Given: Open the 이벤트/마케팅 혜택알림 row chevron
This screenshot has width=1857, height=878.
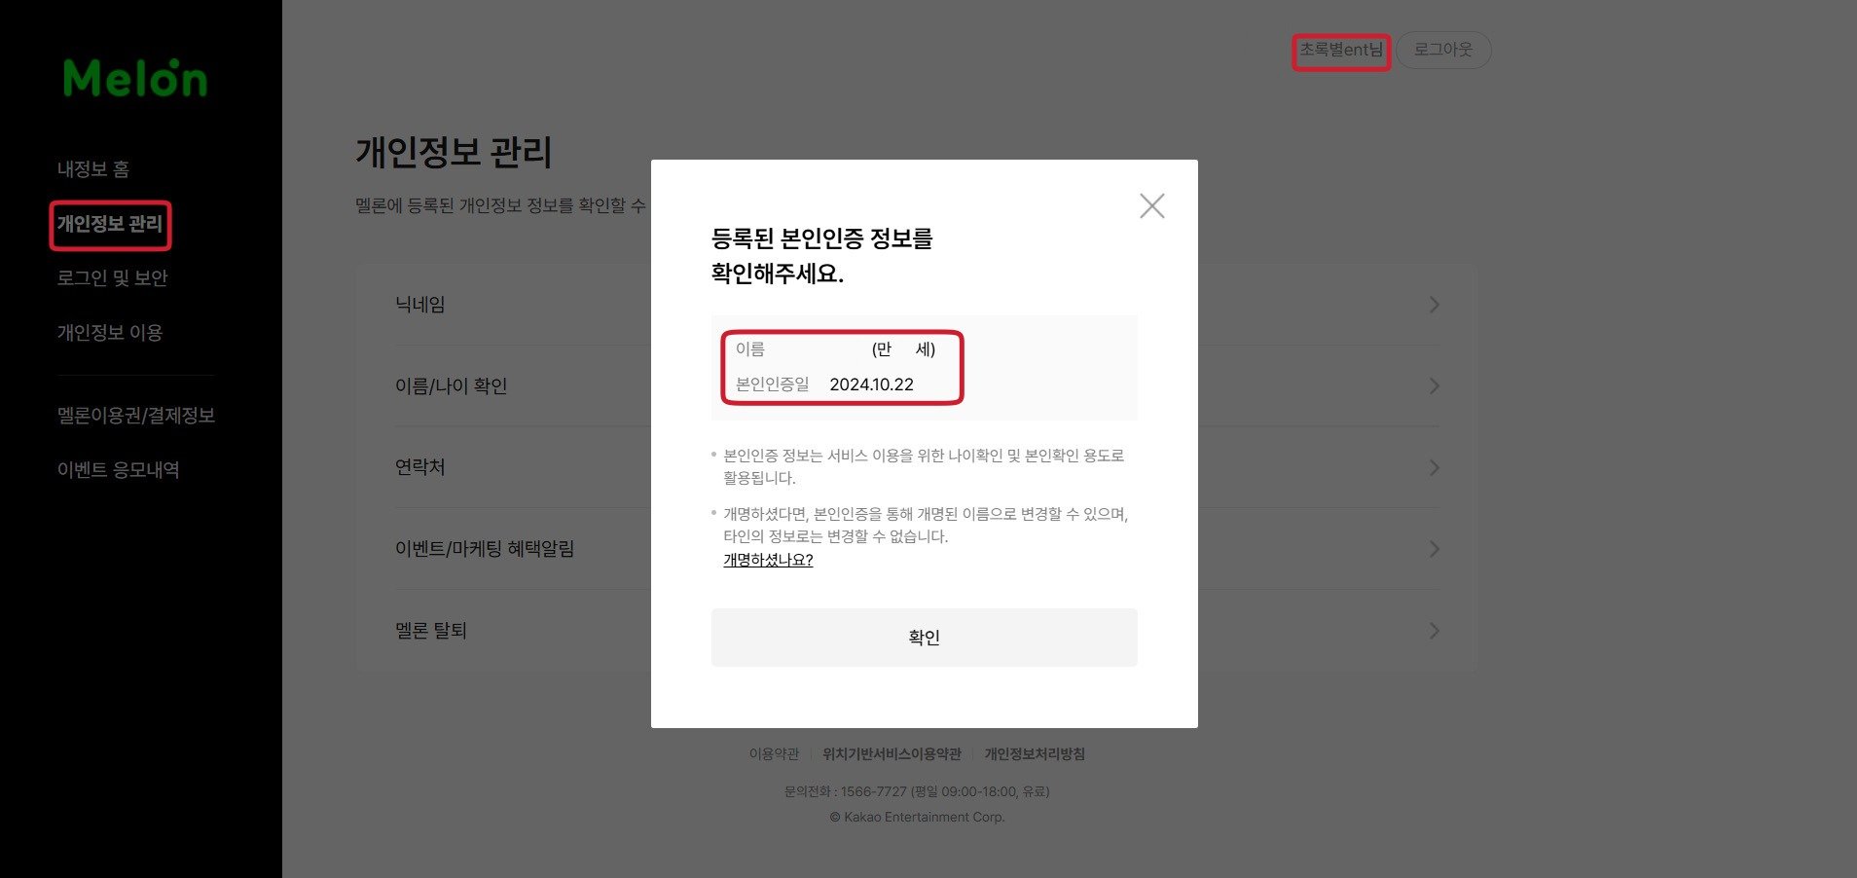Looking at the screenshot, I should coord(1434,549).
